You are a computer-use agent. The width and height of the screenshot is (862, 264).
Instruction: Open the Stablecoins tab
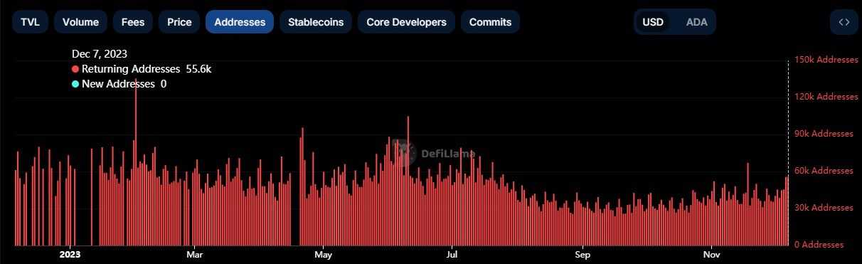(316, 22)
